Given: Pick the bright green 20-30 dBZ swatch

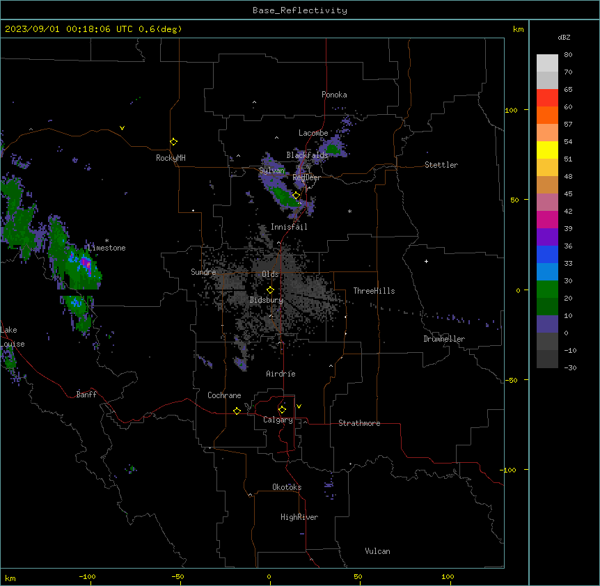Looking at the screenshot, I should point(547,290).
